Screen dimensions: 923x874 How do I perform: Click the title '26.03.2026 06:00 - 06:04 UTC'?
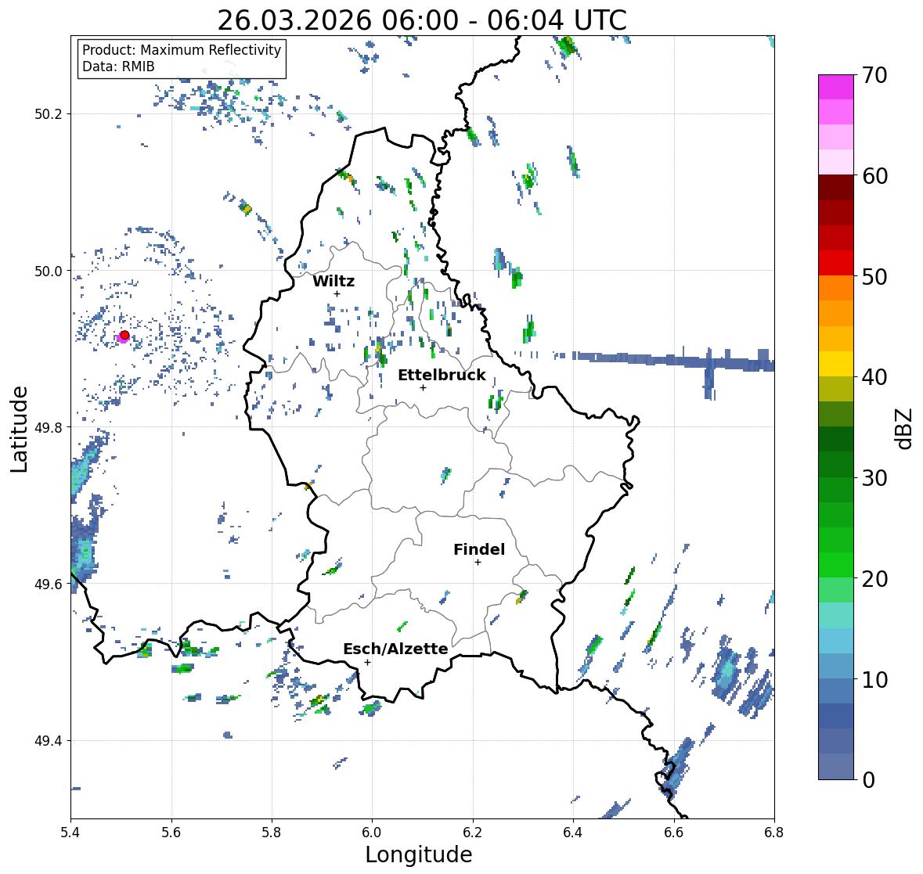coord(422,20)
